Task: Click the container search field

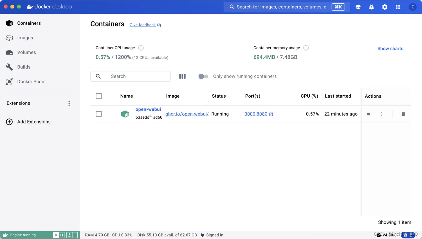Action: coord(131,76)
